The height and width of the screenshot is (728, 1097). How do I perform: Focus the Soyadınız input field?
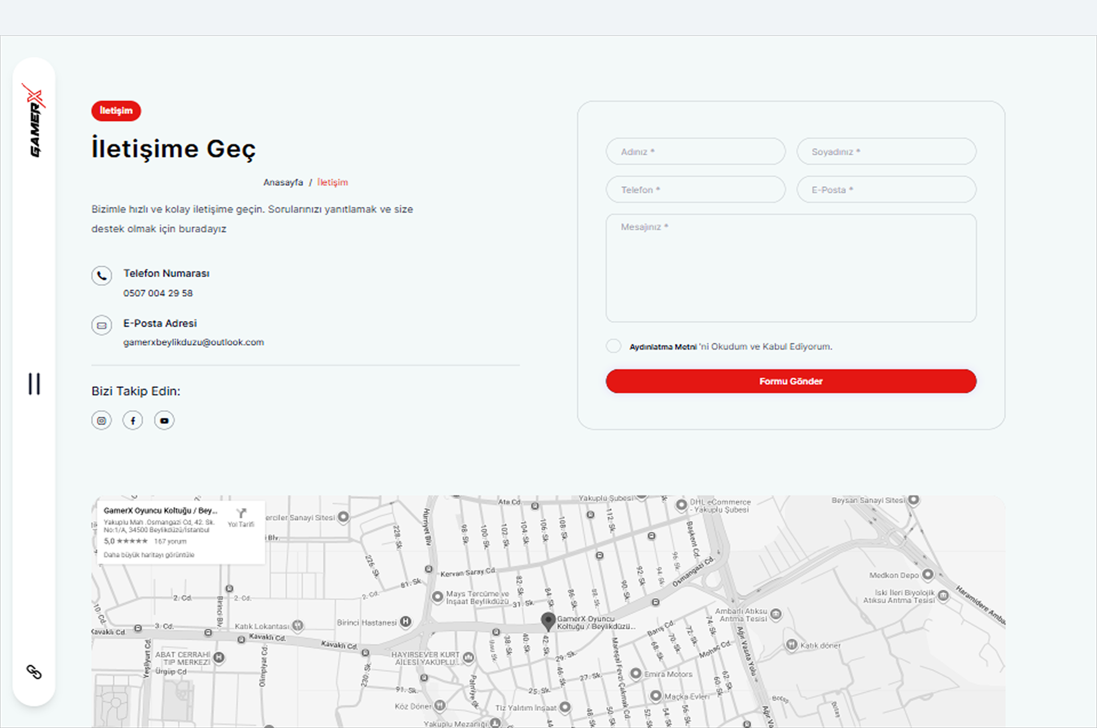pyautogui.click(x=886, y=151)
